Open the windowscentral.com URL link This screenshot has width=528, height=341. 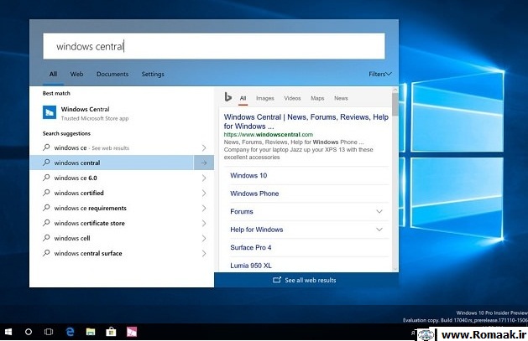[x=269, y=134]
